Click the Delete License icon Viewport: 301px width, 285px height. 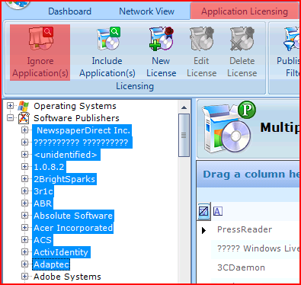click(242, 39)
